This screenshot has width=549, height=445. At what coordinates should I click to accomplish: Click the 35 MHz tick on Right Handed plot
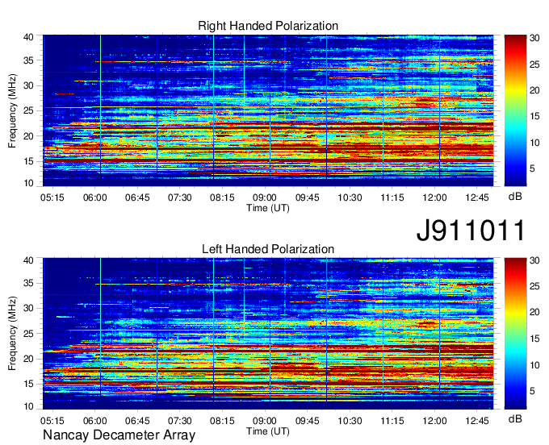click(29, 60)
